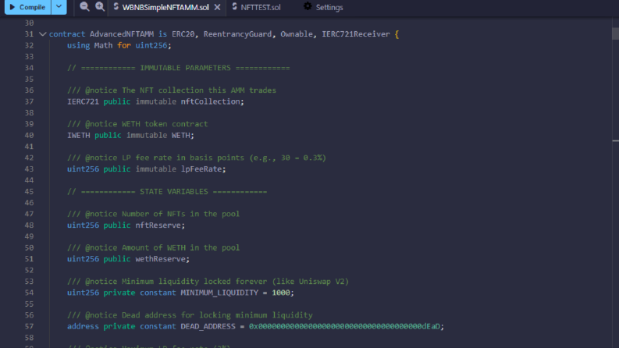Click the WETH variable on line 40
The image size is (619, 348).
point(181,135)
